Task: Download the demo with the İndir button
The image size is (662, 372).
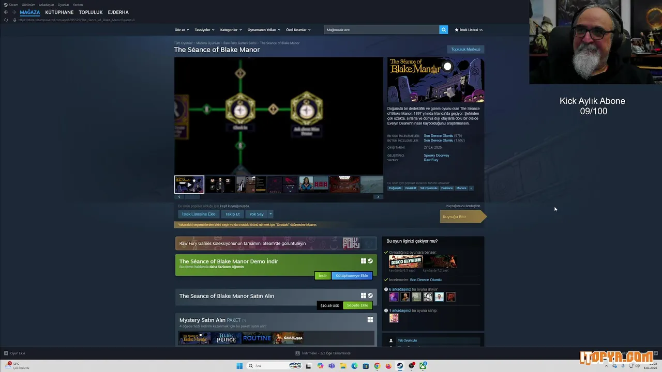Action: coord(323,275)
